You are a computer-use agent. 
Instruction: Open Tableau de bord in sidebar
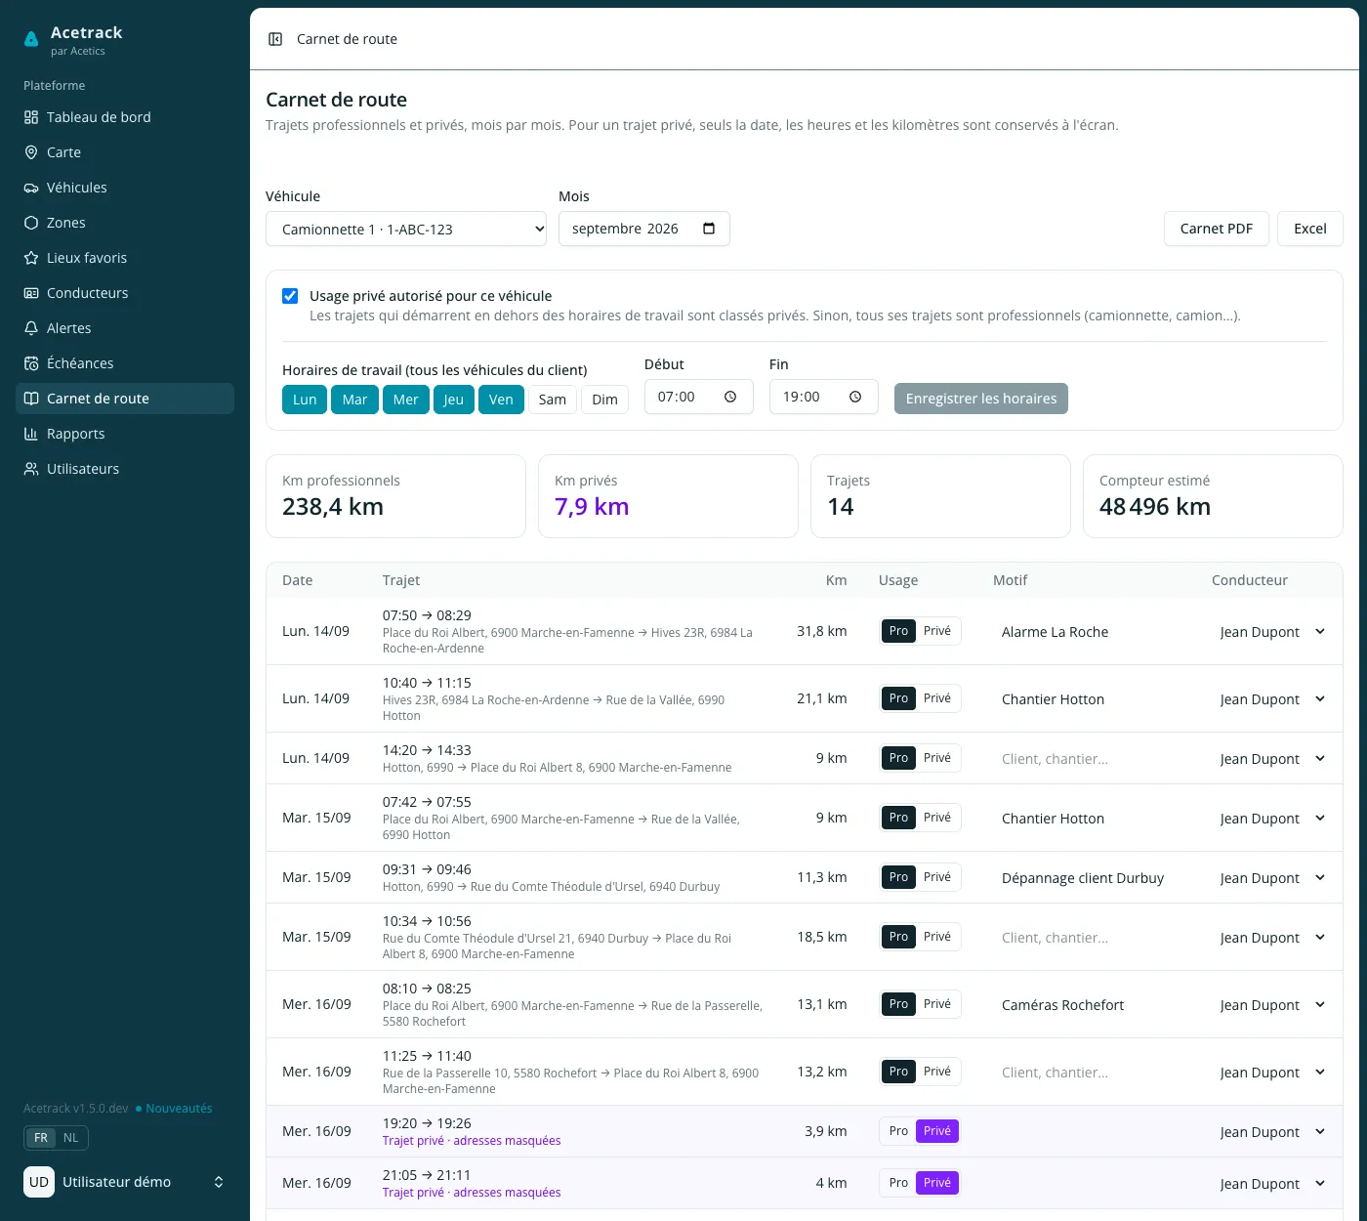pyautogui.click(x=125, y=117)
